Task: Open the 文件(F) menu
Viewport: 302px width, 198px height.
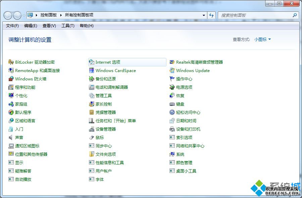Action: click(12, 26)
